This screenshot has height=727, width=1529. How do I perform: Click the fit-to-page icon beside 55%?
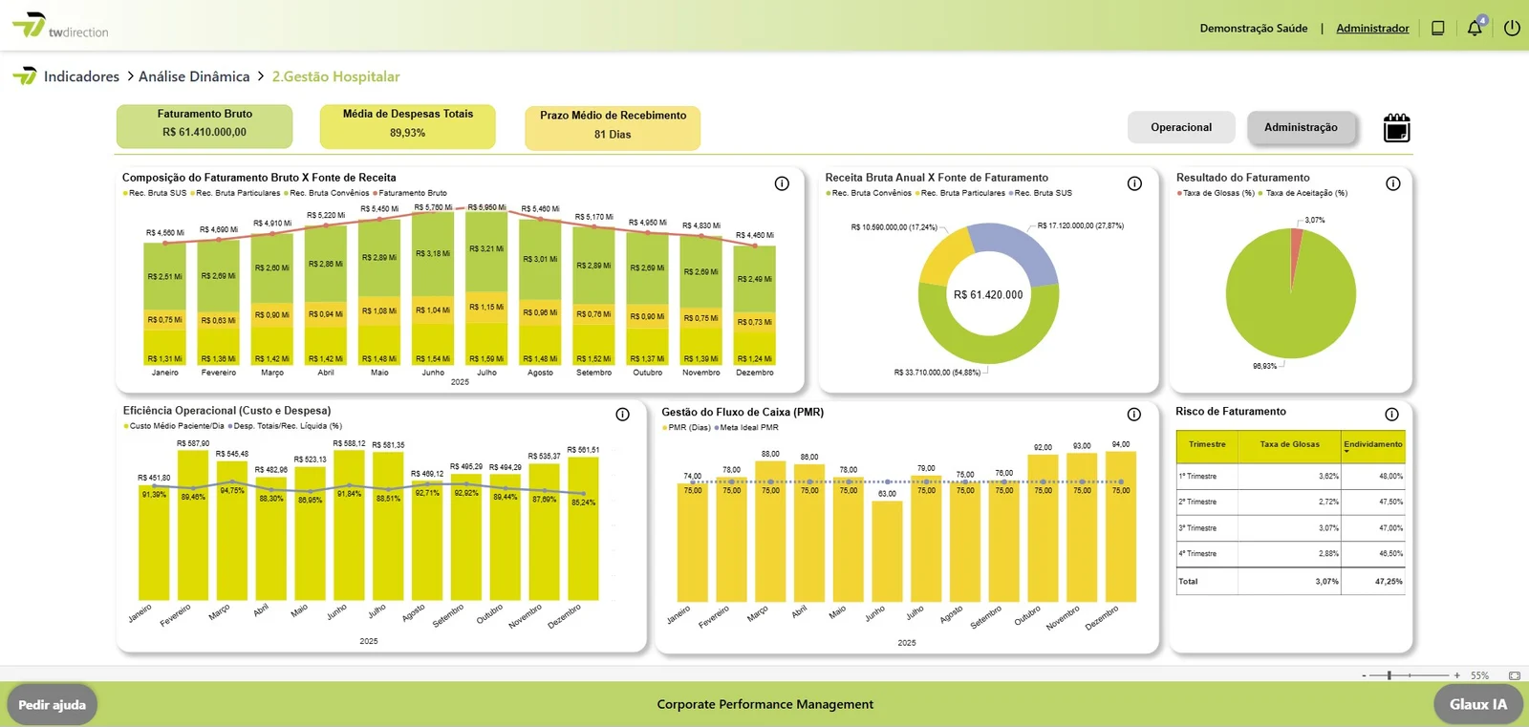click(x=1515, y=675)
